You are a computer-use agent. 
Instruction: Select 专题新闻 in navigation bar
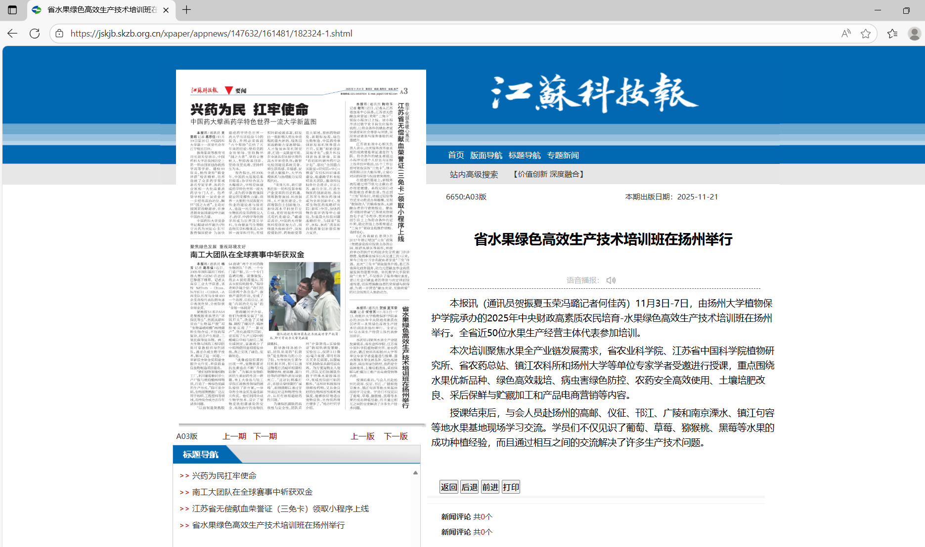(x=563, y=156)
